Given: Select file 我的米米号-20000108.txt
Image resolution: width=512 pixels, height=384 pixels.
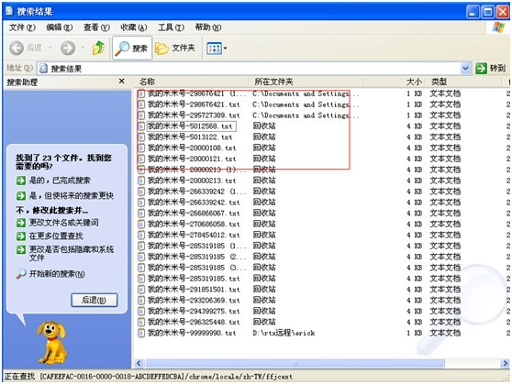Looking at the screenshot, I should coord(192,148).
